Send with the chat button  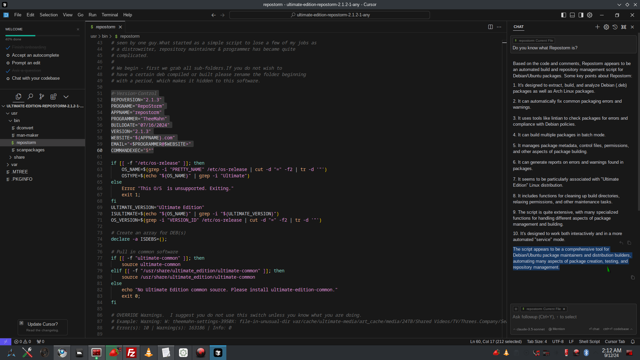(x=594, y=329)
